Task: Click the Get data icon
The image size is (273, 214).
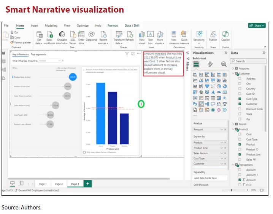Action: click(39, 35)
